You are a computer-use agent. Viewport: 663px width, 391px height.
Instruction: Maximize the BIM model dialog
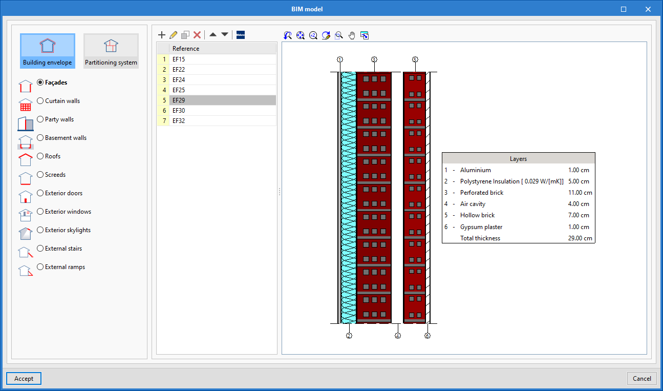pyautogui.click(x=623, y=9)
